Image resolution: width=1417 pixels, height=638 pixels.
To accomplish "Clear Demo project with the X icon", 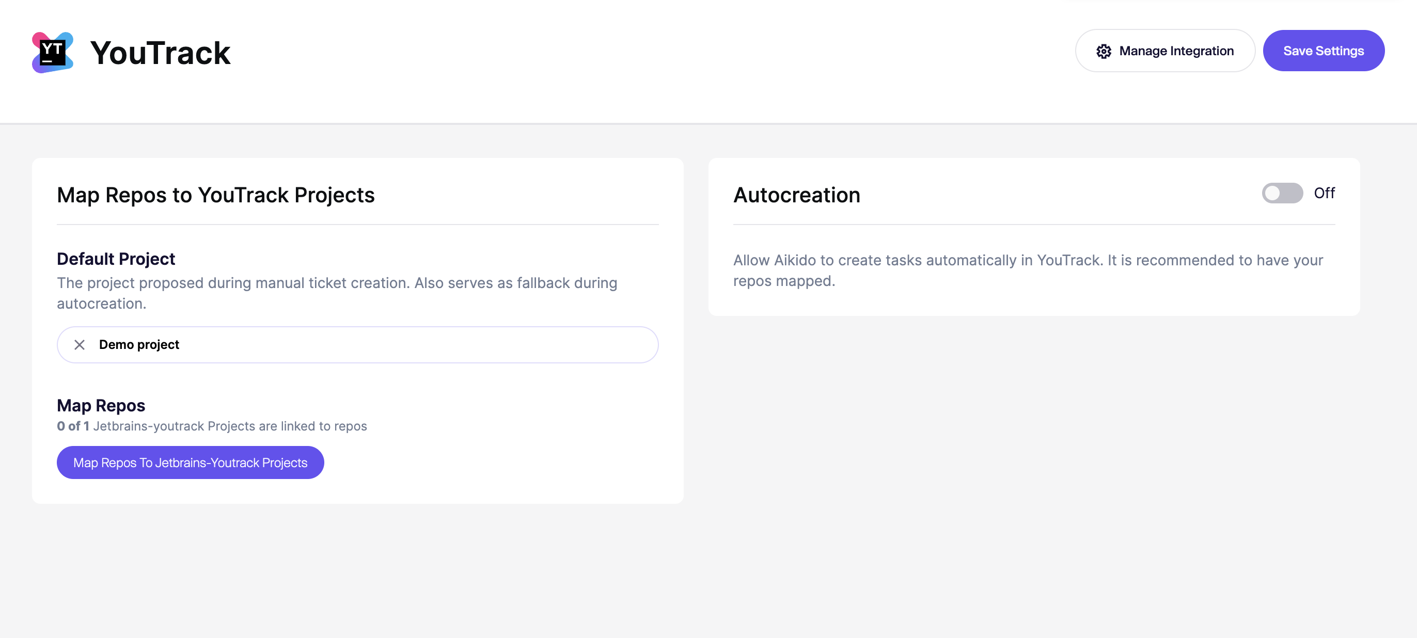I will click(79, 345).
